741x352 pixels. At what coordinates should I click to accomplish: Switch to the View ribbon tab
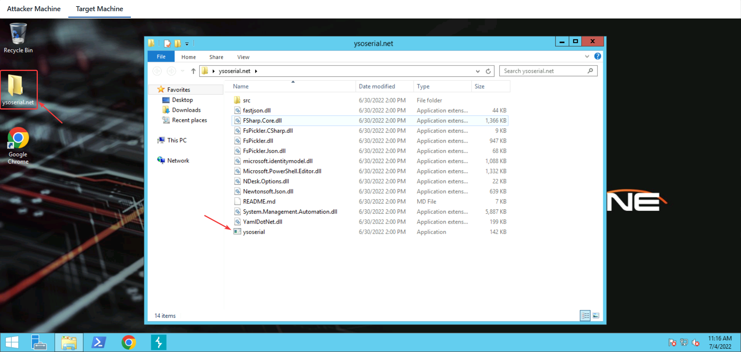pos(243,57)
